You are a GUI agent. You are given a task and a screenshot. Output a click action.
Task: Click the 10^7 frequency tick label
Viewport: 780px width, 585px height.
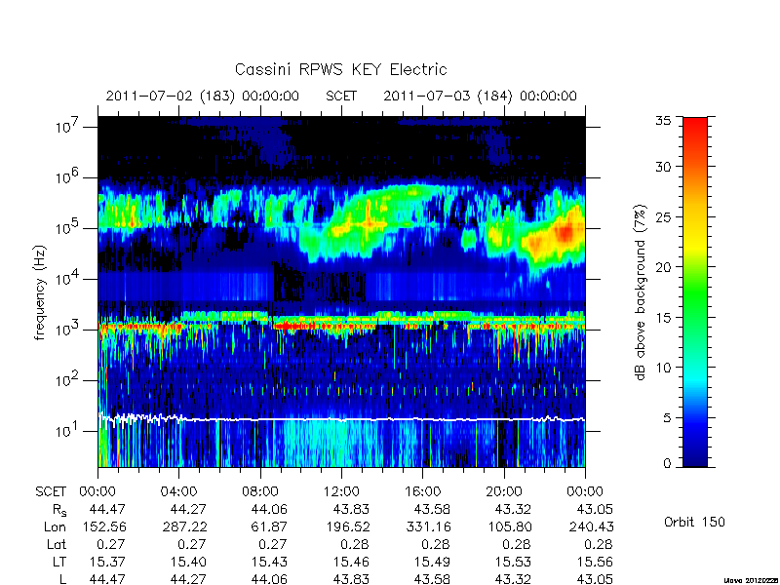(x=68, y=127)
